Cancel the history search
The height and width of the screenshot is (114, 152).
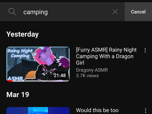tap(138, 12)
